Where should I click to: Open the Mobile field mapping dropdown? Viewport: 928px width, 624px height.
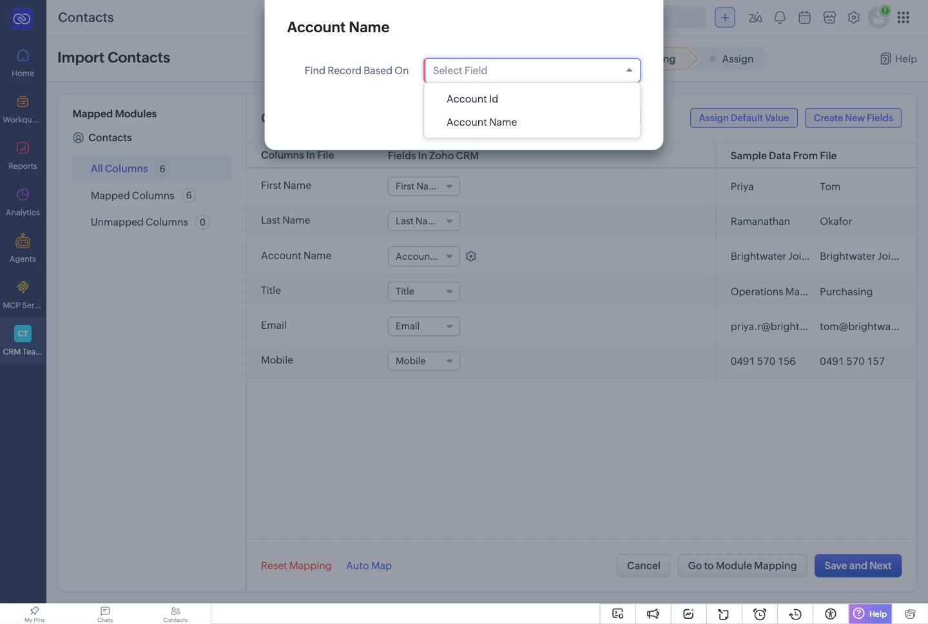(x=423, y=361)
